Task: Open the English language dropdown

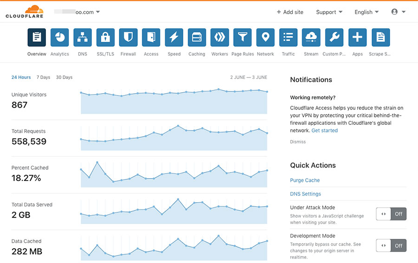Action: 366,12
